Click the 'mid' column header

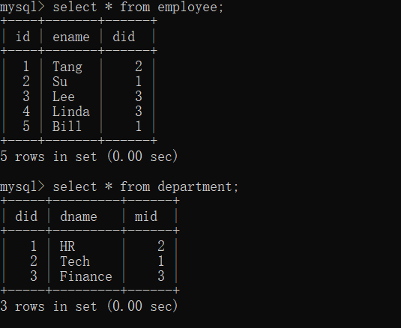146,216
